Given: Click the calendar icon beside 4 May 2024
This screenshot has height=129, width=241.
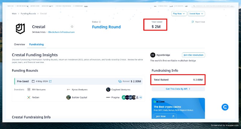Looking at the screenshot, I should coord(33,81).
